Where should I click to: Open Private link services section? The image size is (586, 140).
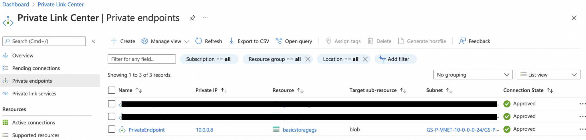click(34, 94)
